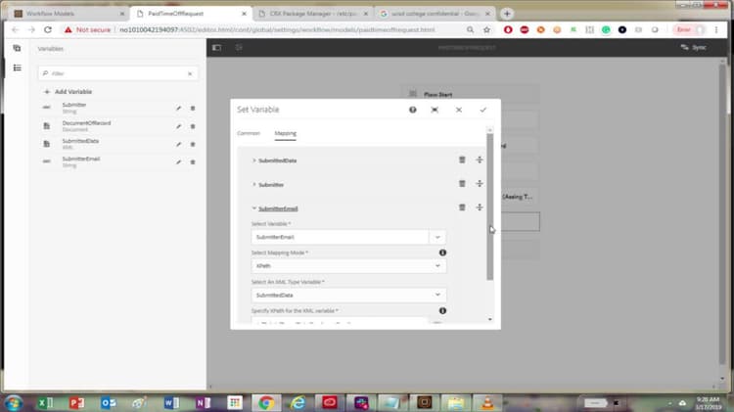Collapse the SubmitterEmail mapping
Screen dimensions: 734x412
[x=254, y=208]
